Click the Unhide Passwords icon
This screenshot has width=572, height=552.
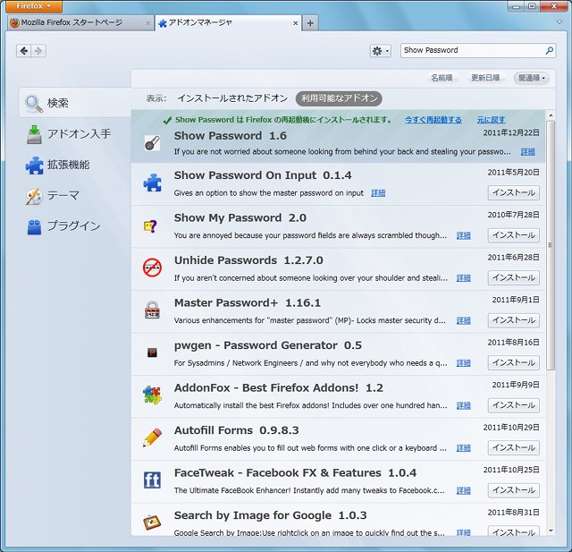(x=152, y=268)
